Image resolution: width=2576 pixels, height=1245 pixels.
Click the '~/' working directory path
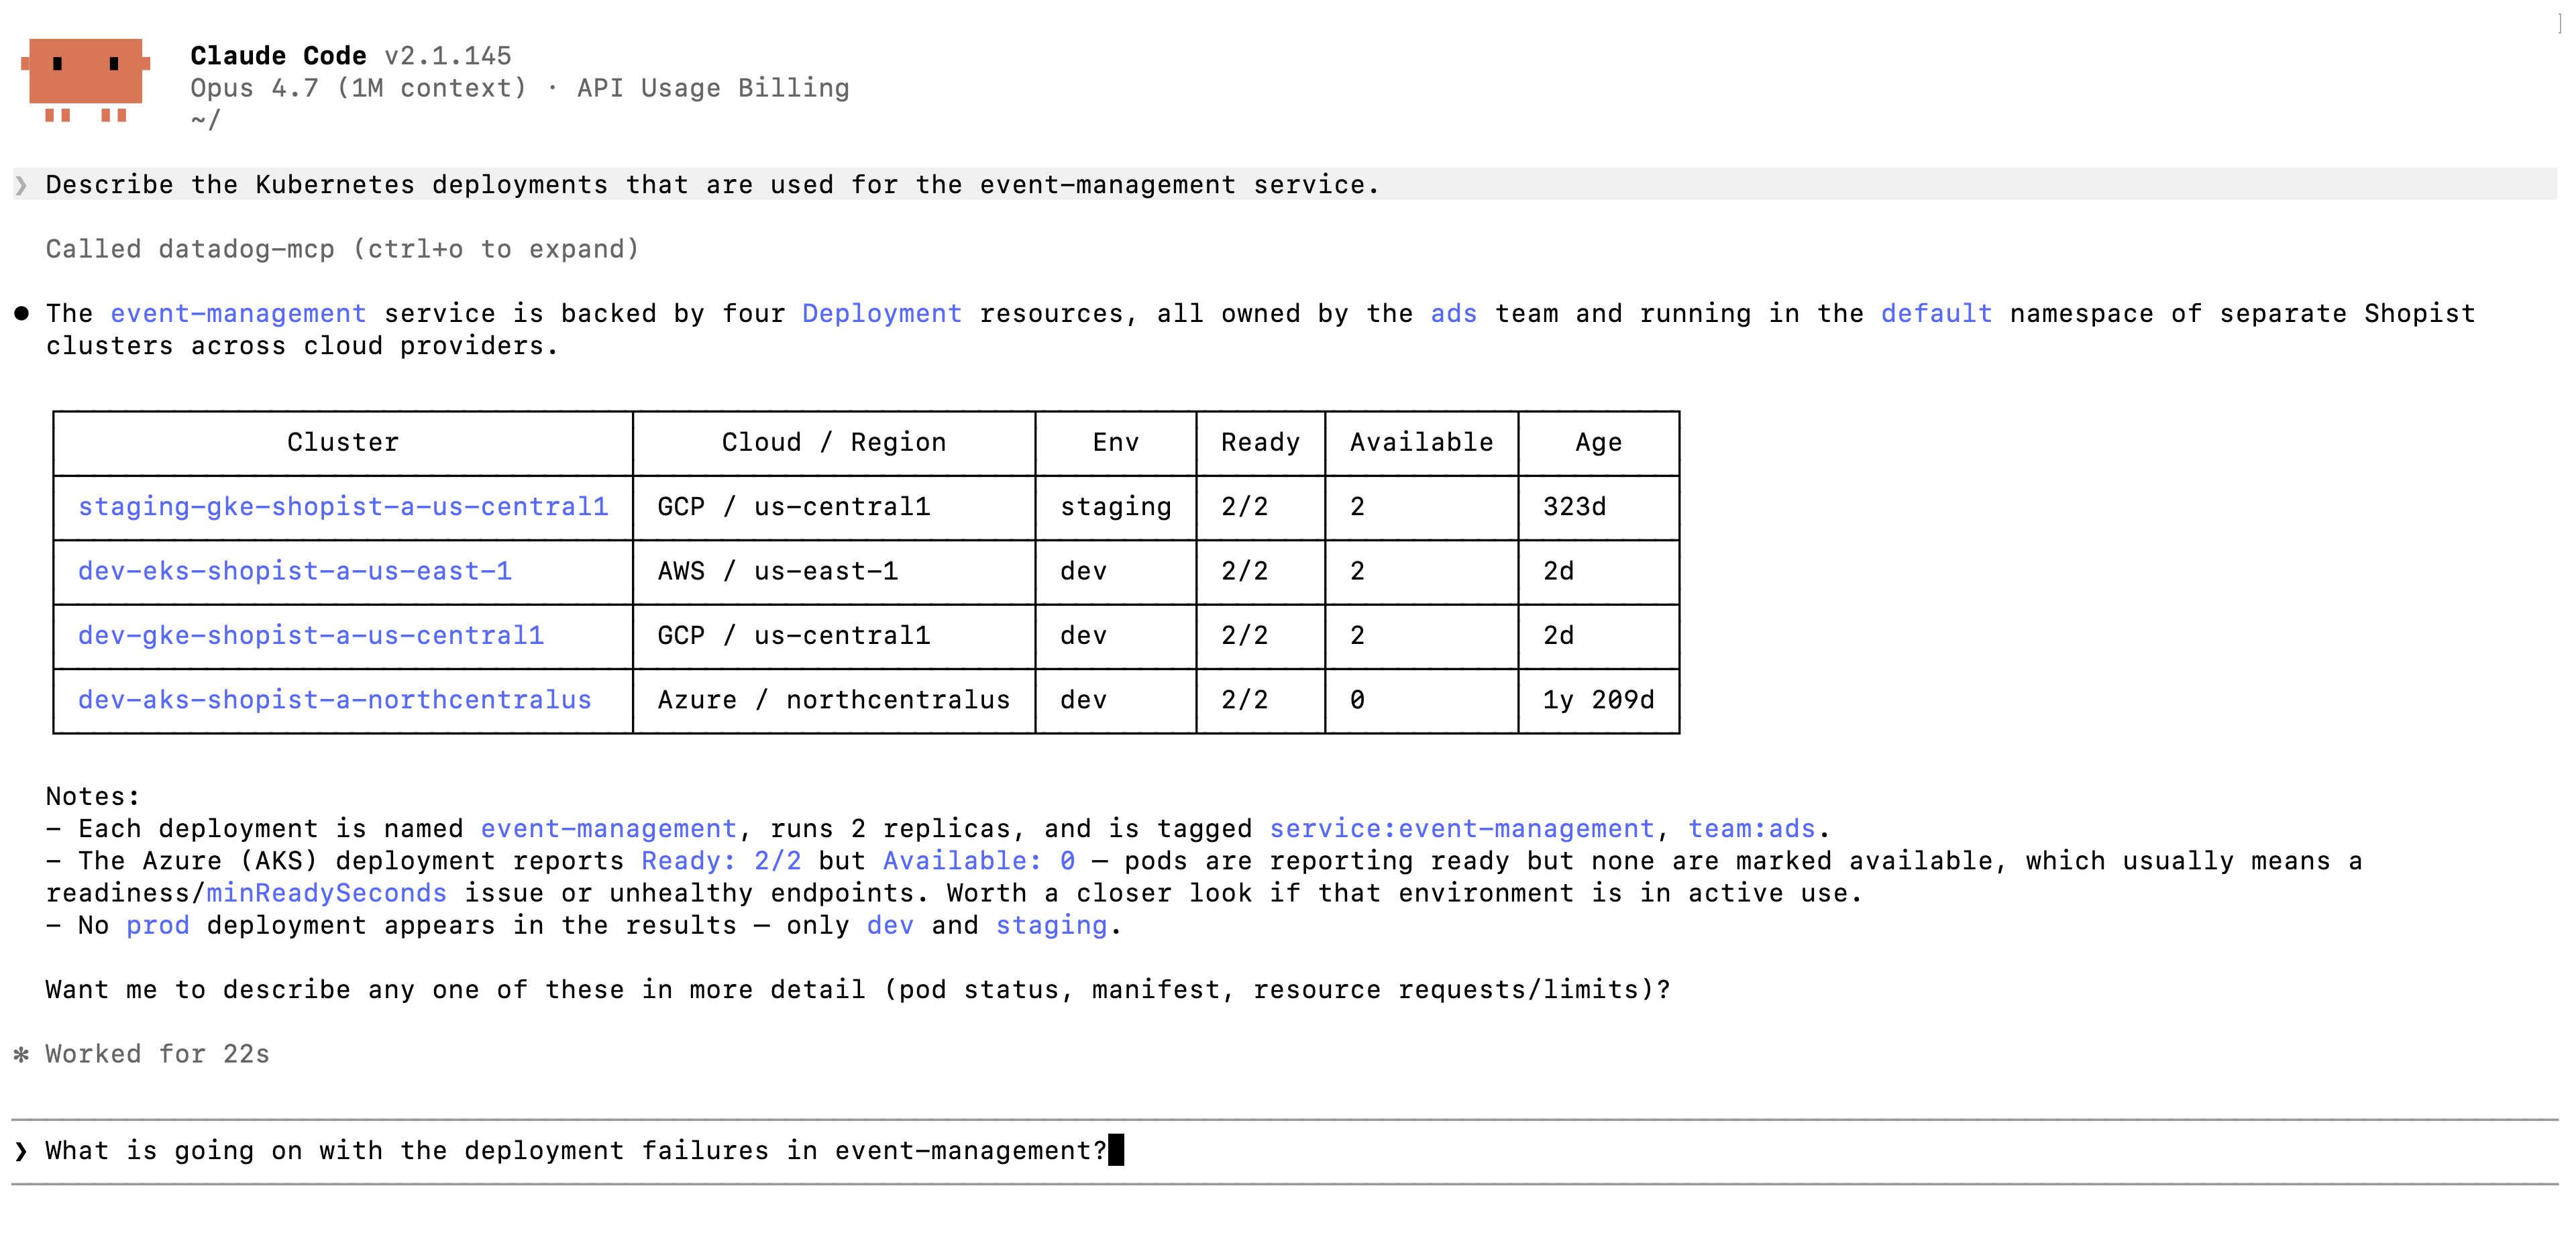coord(206,120)
